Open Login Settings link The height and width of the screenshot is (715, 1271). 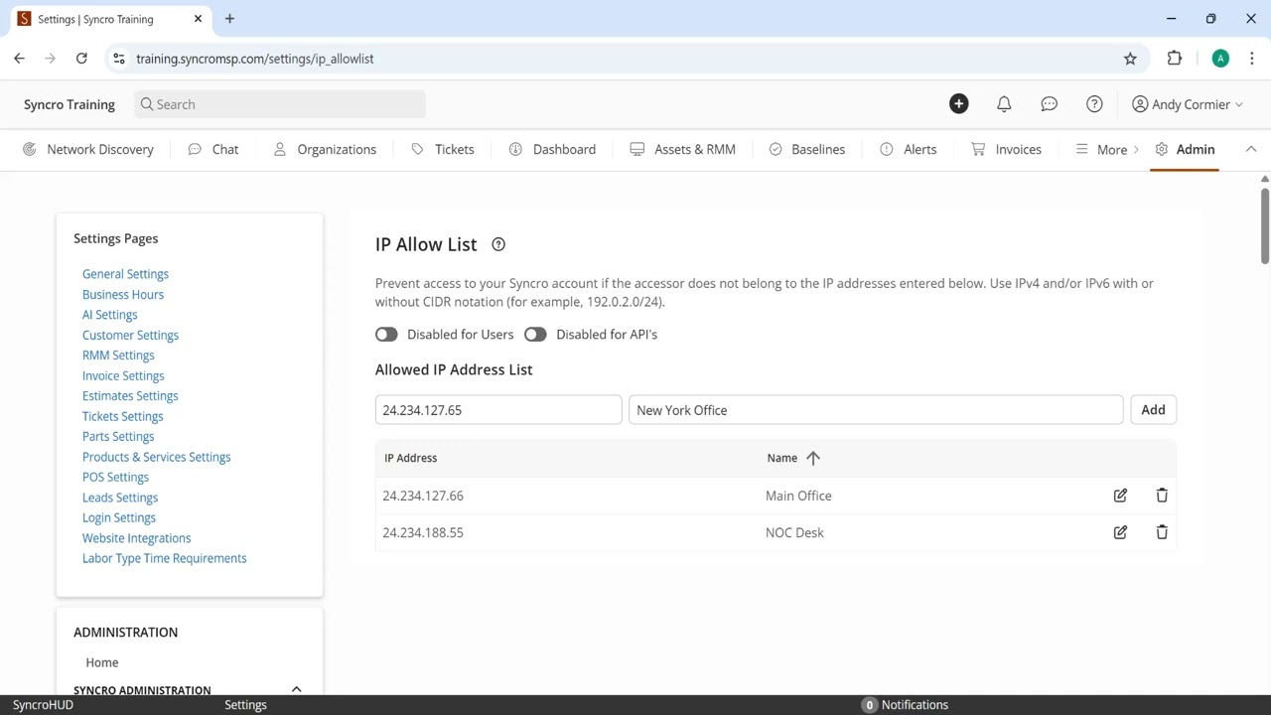point(119,518)
